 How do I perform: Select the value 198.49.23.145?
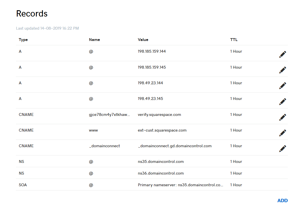click(x=150, y=99)
